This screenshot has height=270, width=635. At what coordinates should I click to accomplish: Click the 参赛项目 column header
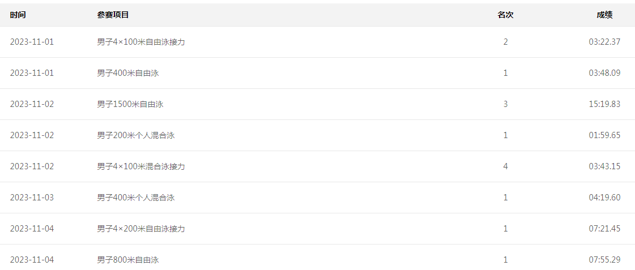tap(113, 15)
